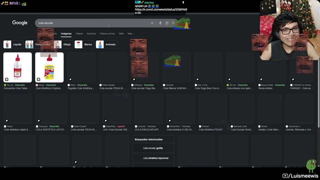
Task: Click the Tai Loy favicon under the first image
Action: point(5,85)
